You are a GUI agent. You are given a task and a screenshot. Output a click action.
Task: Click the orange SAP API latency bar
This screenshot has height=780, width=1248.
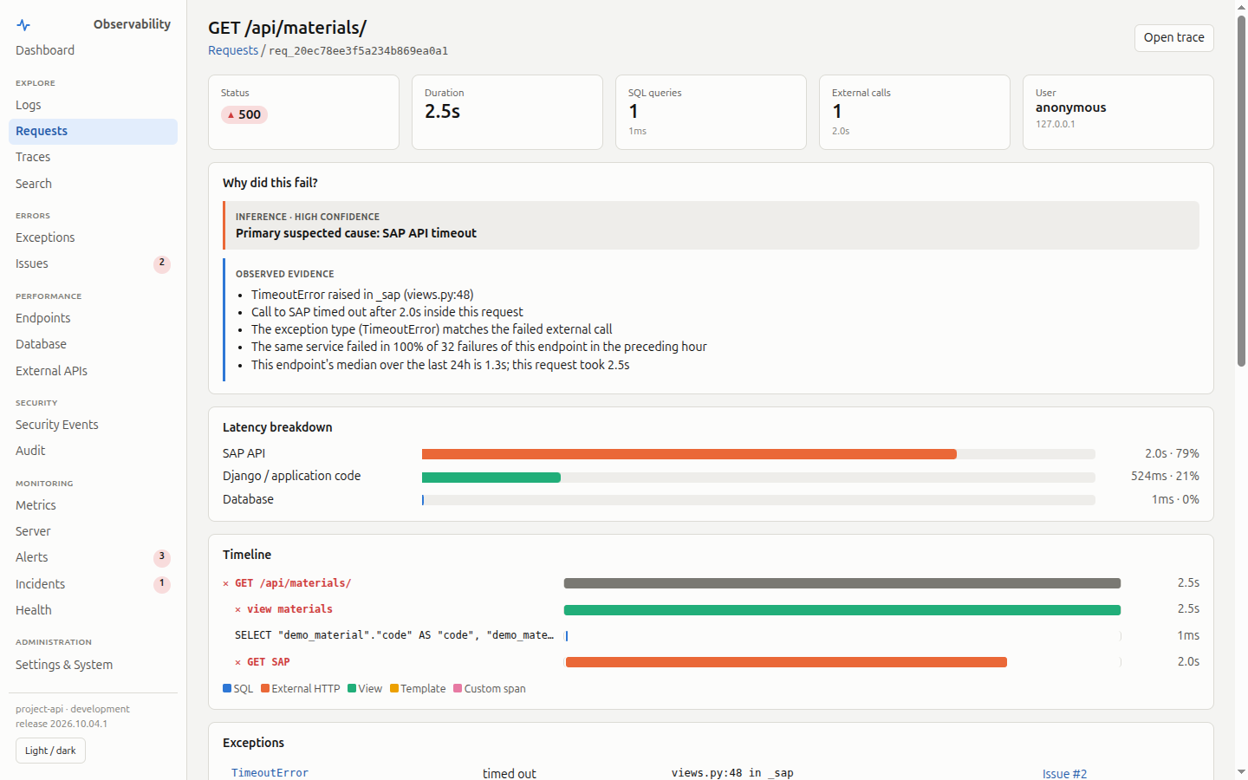pyautogui.click(x=689, y=454)
